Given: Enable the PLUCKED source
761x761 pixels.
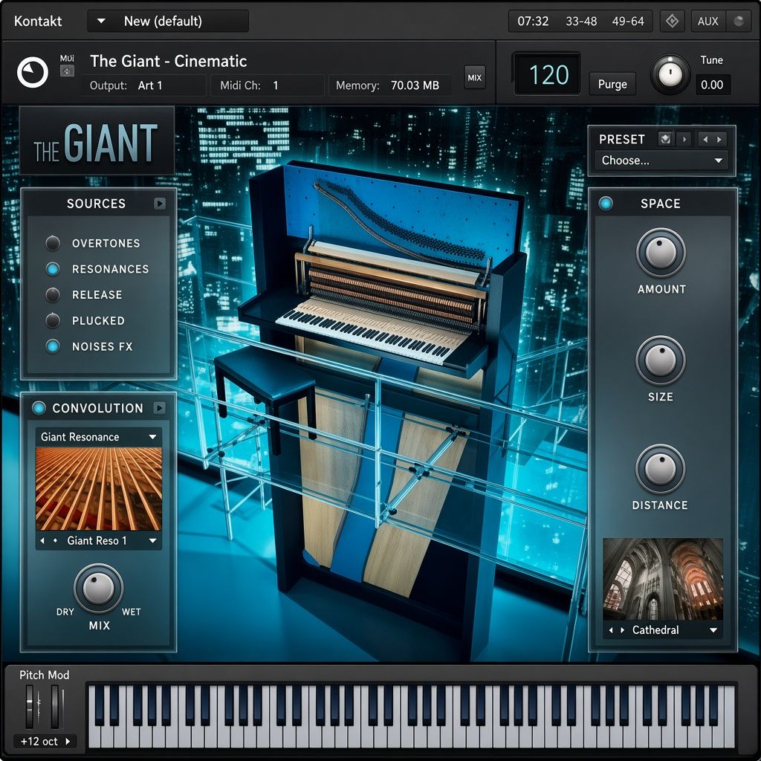Looking at the screenshot, I should (53, 320).
